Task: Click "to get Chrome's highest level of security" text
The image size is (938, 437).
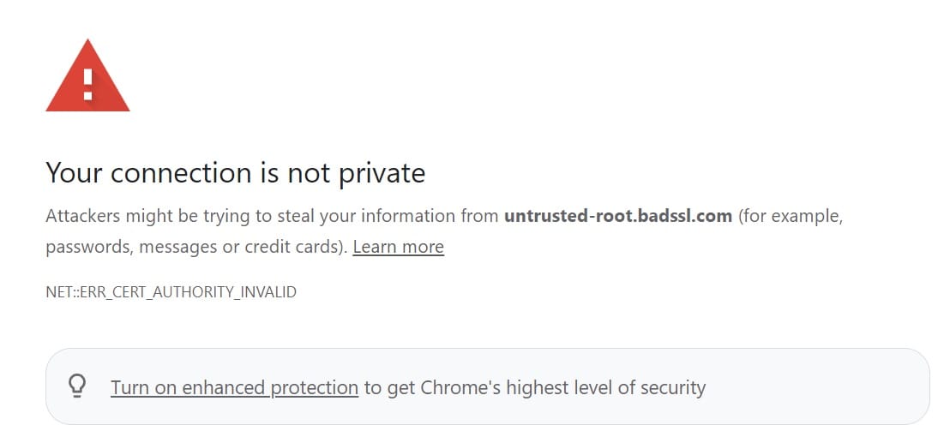Action: pyautogui.click(x=535, y=387)
